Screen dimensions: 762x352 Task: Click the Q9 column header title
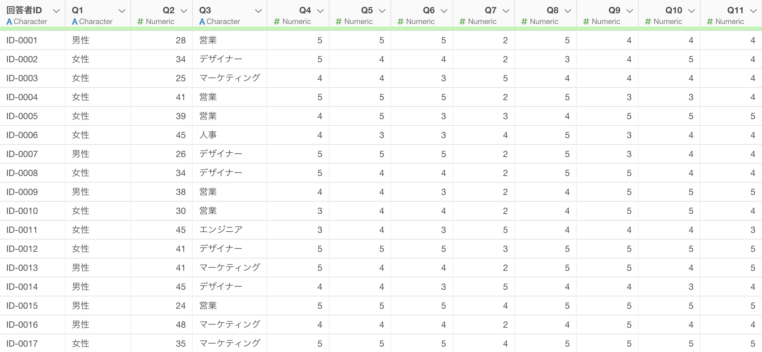(x=614, y=10)
